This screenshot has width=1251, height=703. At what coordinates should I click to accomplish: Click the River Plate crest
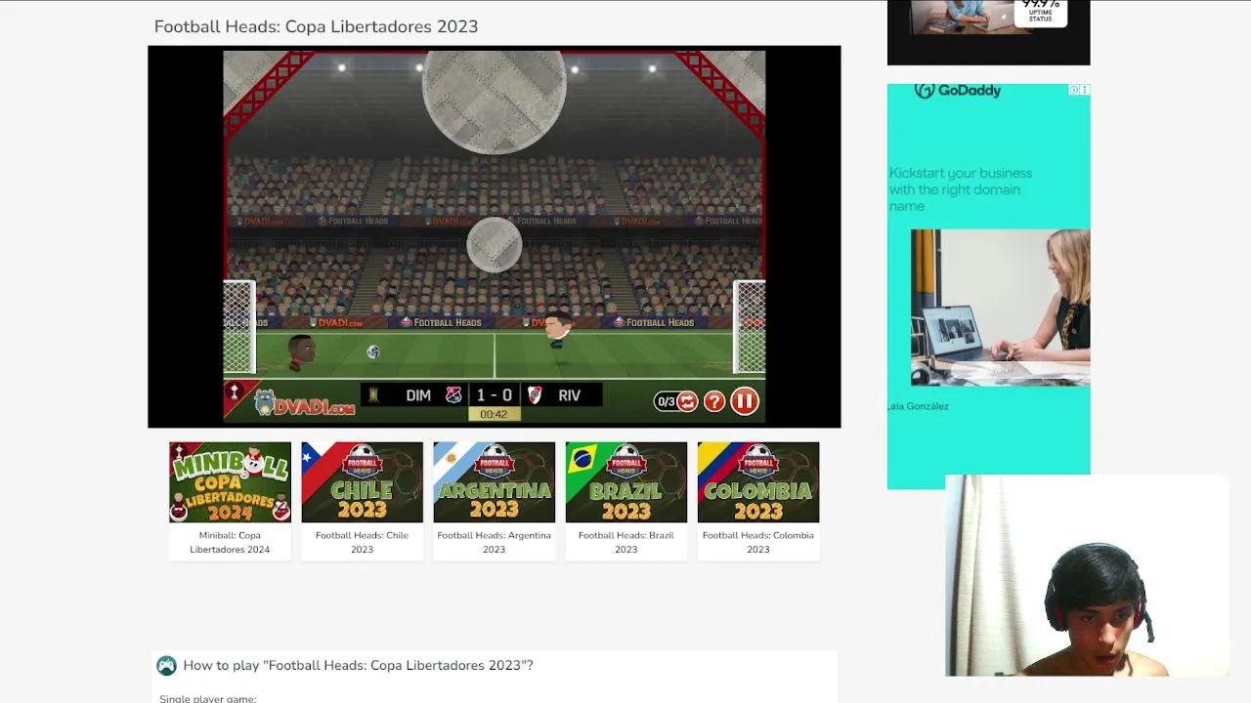(x=535, y=394)
